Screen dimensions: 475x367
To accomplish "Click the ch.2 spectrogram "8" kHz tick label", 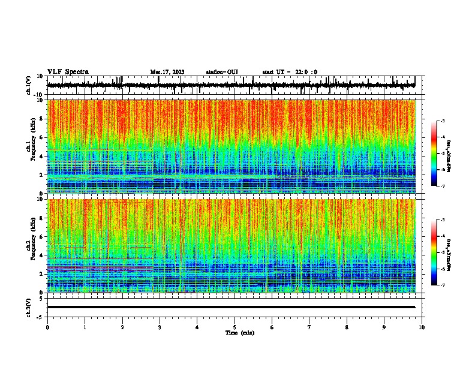I will point(42,218).
